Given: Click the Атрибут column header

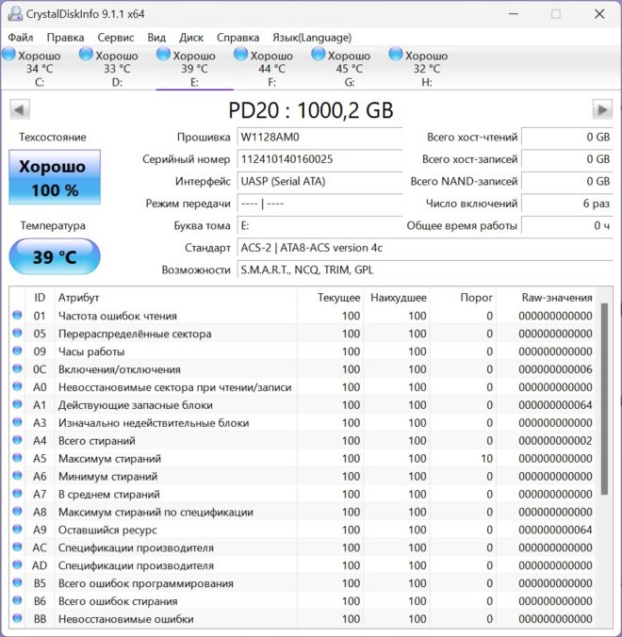Looking at the screenshot, I should coord(175,298).
